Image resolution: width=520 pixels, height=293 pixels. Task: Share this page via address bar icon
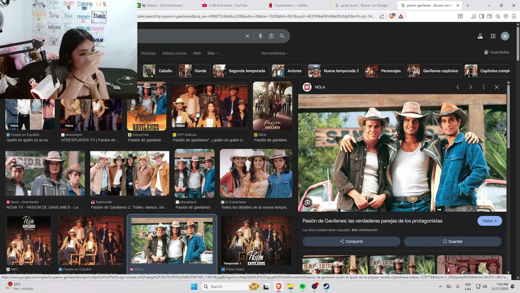pos(382,16)
